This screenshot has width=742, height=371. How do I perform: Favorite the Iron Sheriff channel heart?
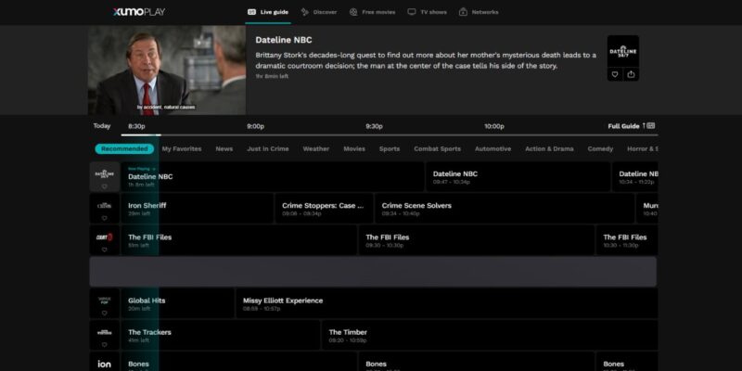point(105,218)
